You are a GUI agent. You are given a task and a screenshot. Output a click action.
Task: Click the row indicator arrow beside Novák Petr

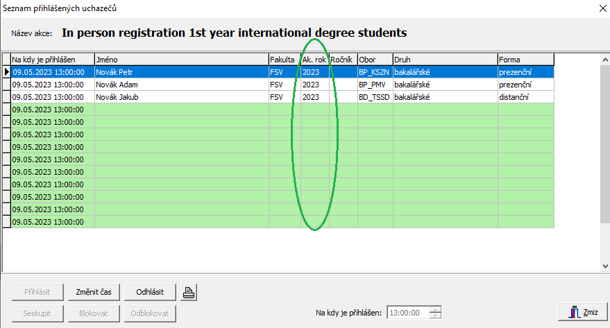click(x=7, y=71)
